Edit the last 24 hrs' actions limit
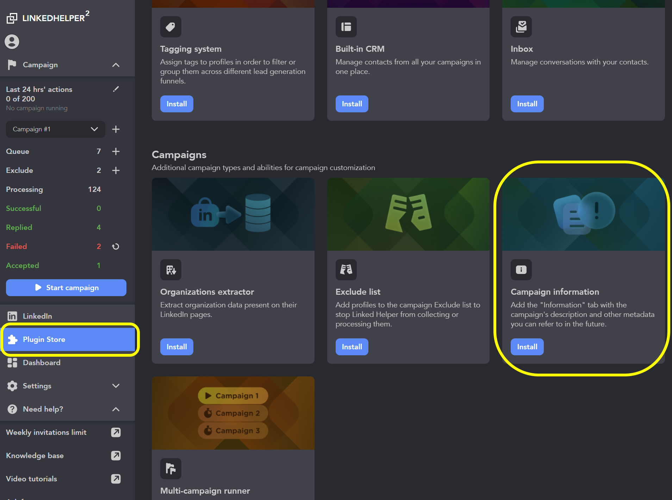The height and width of the screenshot is (500, 672). pos(116,89)
